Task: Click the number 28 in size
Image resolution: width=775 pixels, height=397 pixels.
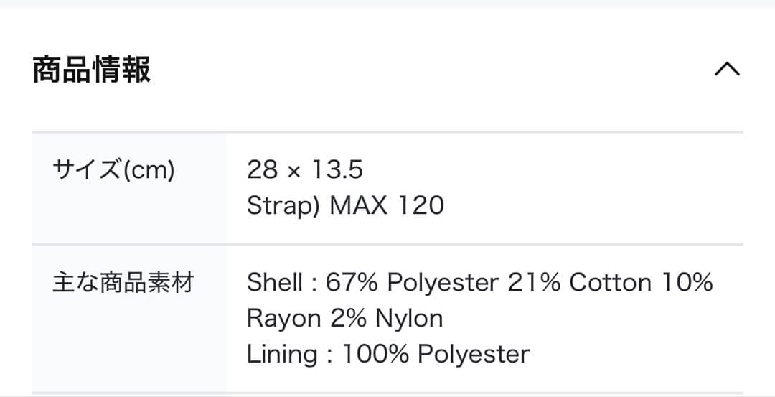Action: pyautogui.click(x=262, y=170)
